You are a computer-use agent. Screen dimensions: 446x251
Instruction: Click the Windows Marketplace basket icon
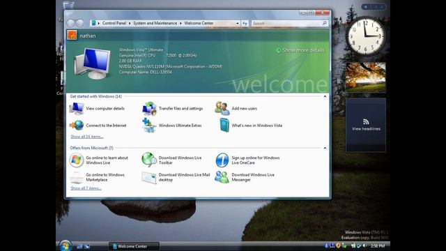pos(77,177)
